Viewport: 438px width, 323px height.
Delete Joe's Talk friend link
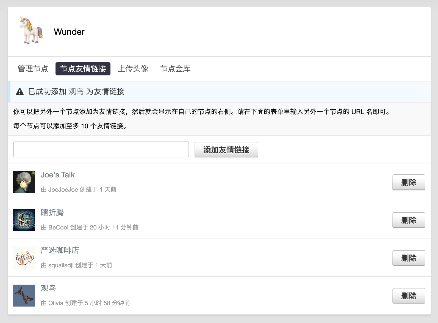pyautogui.click(x=409, y=182)
